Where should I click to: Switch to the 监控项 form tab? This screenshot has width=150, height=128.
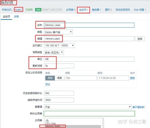click(6, 17)
